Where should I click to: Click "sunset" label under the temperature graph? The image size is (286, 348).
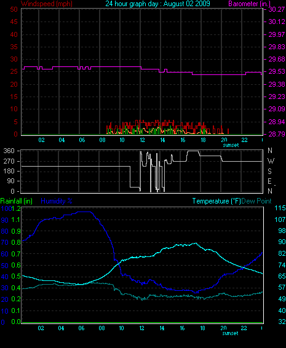pyautogui.click(x=230, y=333)
